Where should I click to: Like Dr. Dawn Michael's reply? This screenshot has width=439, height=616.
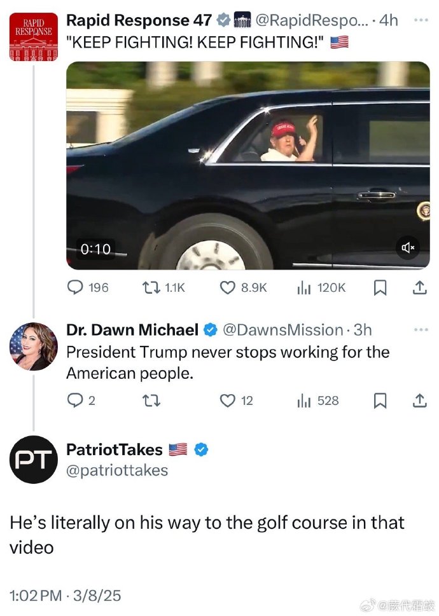tap(236, 400)
